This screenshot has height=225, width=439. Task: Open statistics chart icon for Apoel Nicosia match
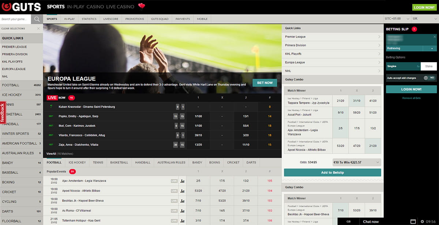coord(183,191)
